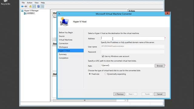Click the 'Specify the IP address' hint text
The image size is (194, 109).
[128, 42]
